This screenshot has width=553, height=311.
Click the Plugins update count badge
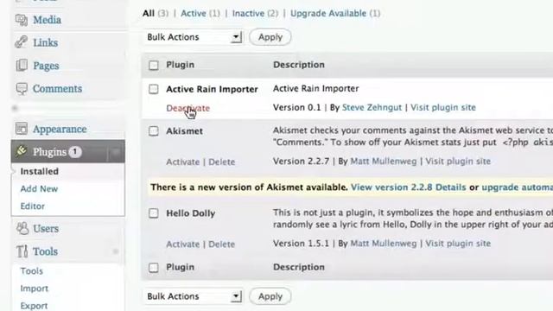75,152
